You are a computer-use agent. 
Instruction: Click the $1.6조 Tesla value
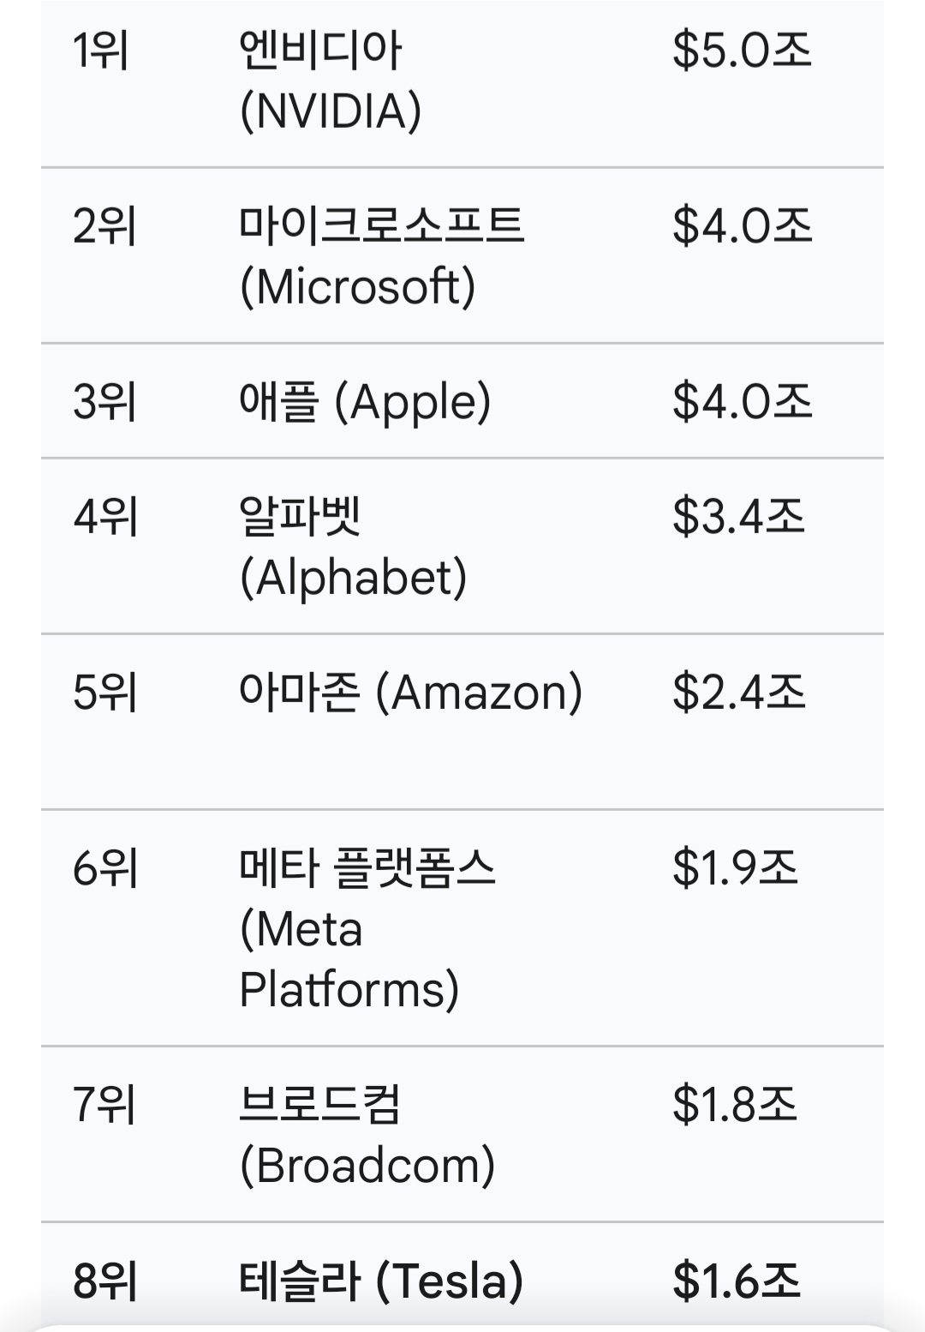[737, 1281]
